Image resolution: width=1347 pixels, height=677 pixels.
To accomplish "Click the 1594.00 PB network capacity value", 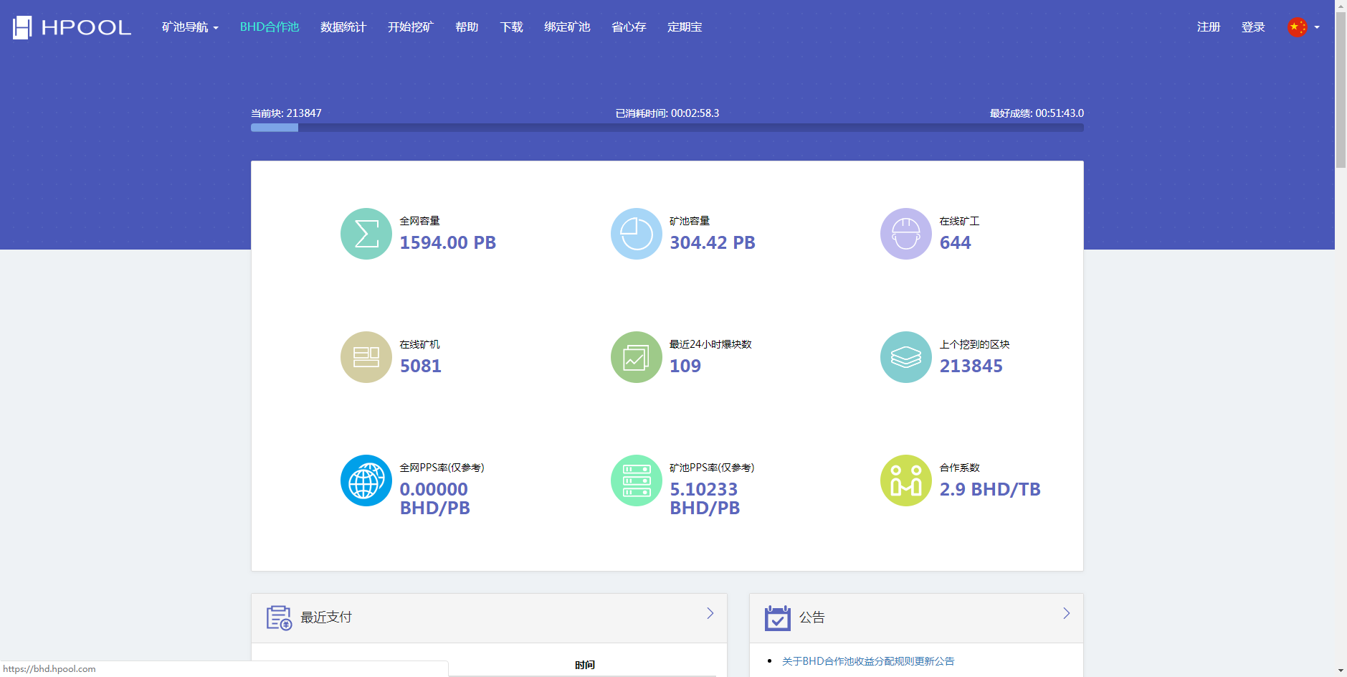I will click(448, 243).
